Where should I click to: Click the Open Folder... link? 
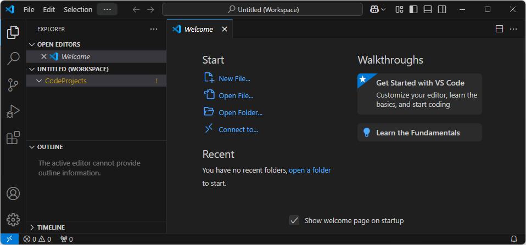pos(240,113)
